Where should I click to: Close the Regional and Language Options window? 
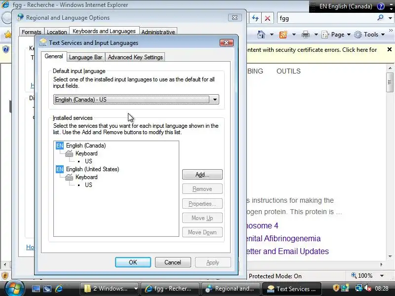click(x=235, y=18)
